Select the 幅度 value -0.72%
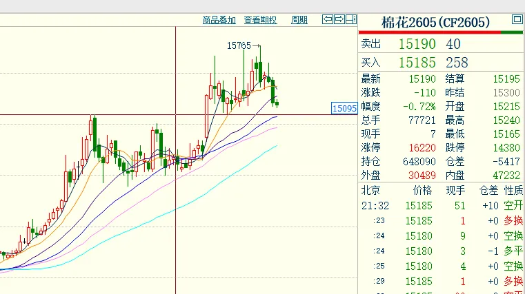525x294 pixels. 419,107
